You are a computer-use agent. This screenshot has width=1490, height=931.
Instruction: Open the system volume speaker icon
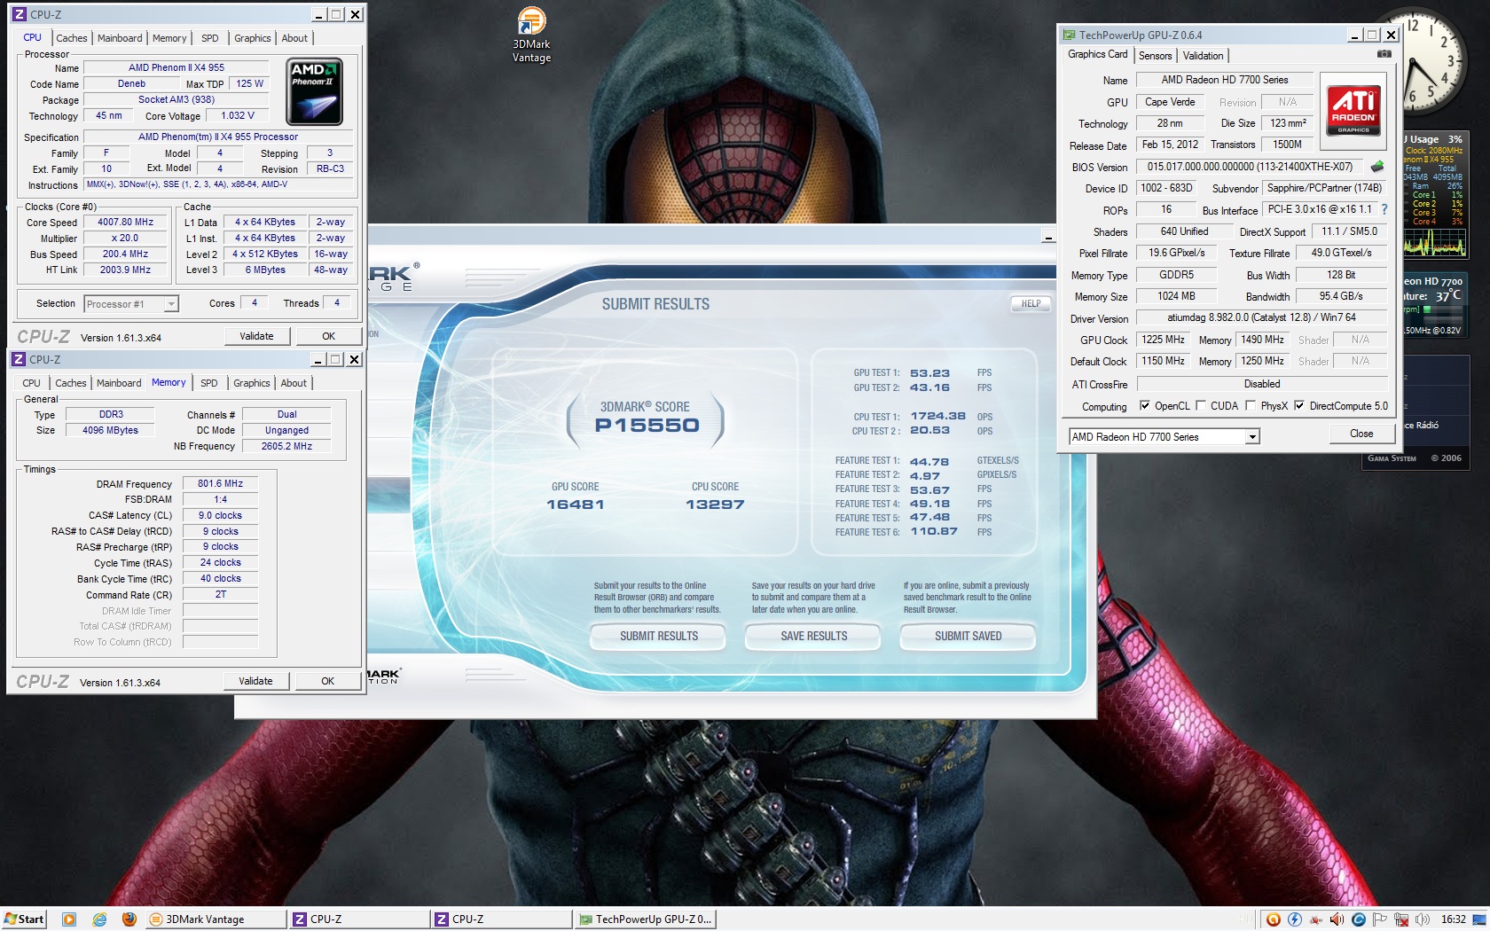pyautogui.click(x=1423, y=919)
